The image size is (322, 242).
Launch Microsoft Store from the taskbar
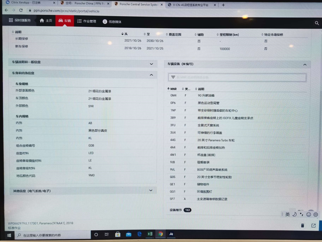(x=118, y=234)
